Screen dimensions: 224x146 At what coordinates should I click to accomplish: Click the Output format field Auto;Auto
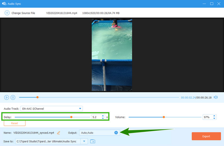[x=97, y=133]
